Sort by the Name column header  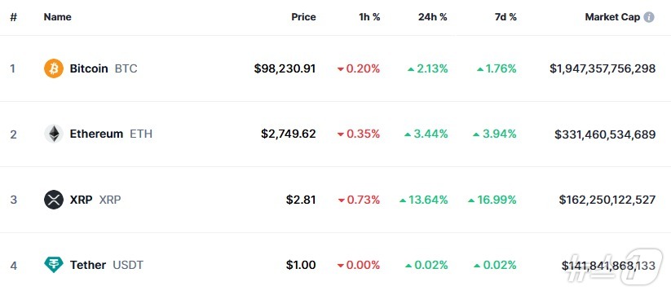[57, 17]
